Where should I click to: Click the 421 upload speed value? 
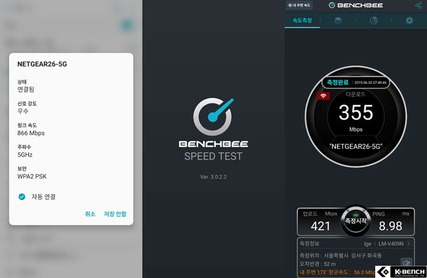(320, 226)
